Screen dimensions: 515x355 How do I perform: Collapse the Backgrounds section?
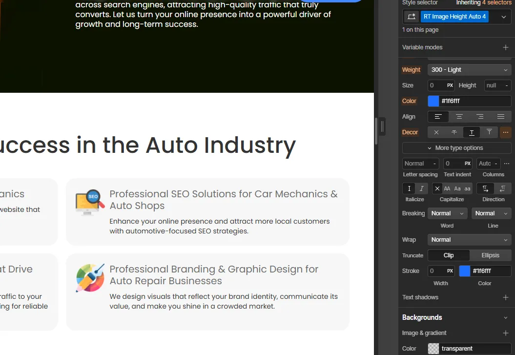505,317
